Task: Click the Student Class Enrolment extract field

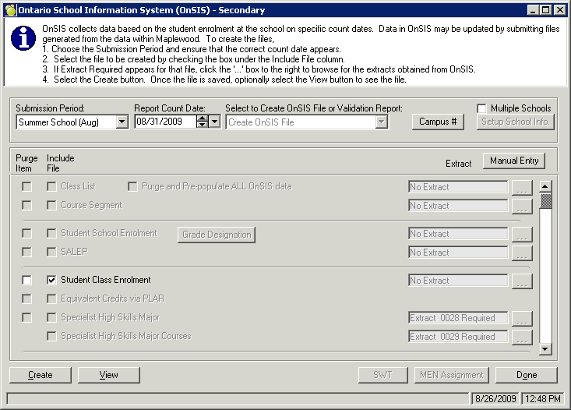Action: point(458,281)
